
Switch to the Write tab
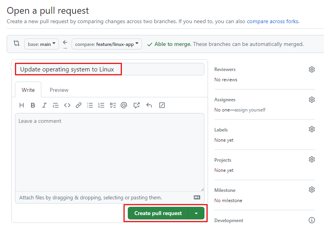click(x=28, y=90)
